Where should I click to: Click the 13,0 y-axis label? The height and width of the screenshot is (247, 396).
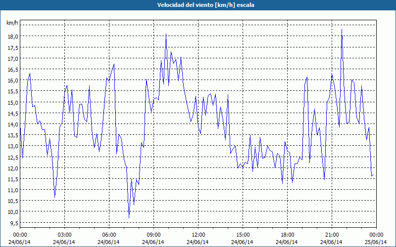(13, 146)
